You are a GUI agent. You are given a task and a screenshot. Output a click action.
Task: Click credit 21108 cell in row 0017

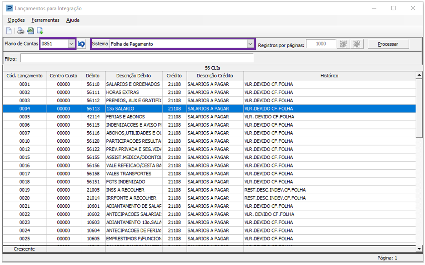(174, 174)
